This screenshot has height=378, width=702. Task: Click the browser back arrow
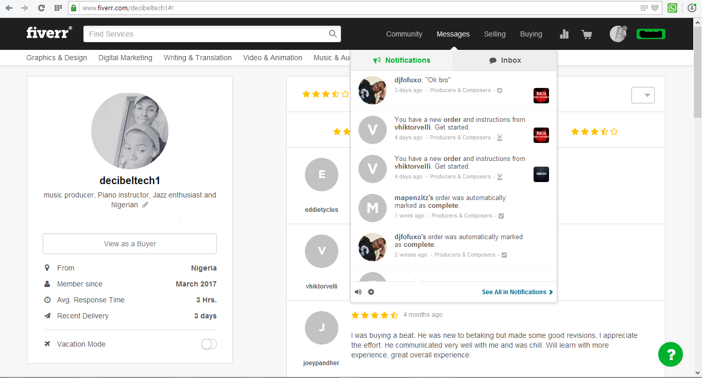coord(9,8)
